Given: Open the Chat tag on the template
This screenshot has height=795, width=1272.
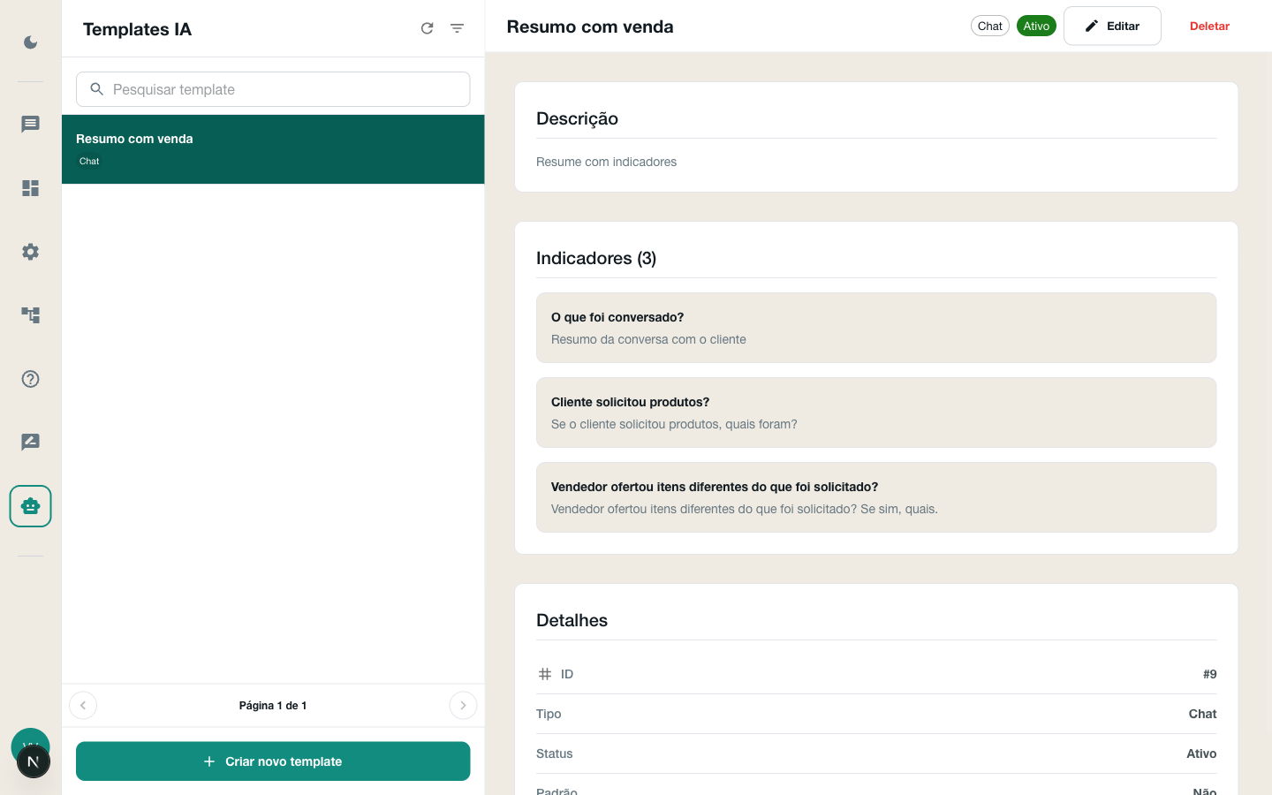Looking at the screenshot, I should click(x=89, y=161).
